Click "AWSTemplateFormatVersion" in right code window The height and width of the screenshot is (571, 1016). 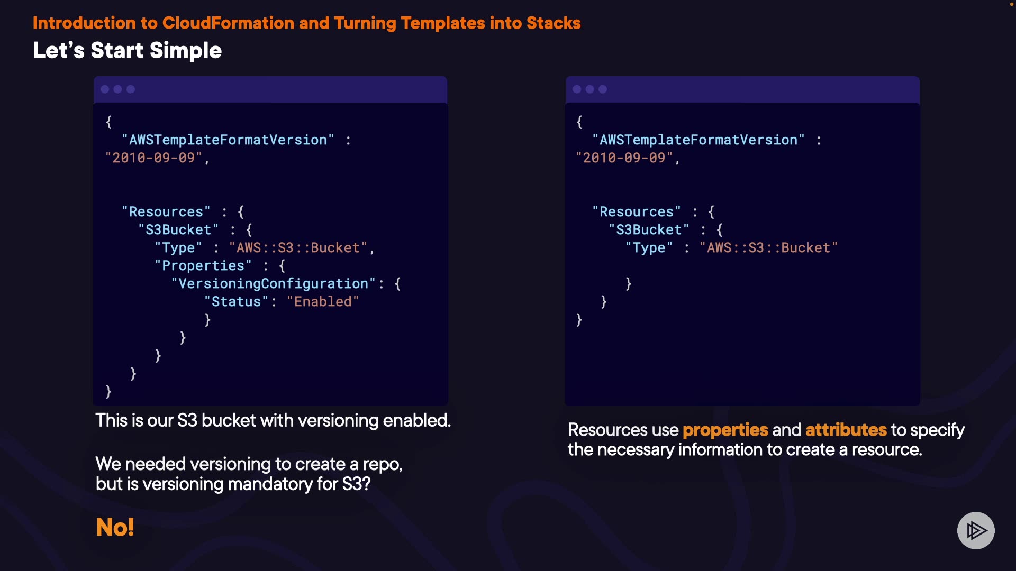point(698,140)
